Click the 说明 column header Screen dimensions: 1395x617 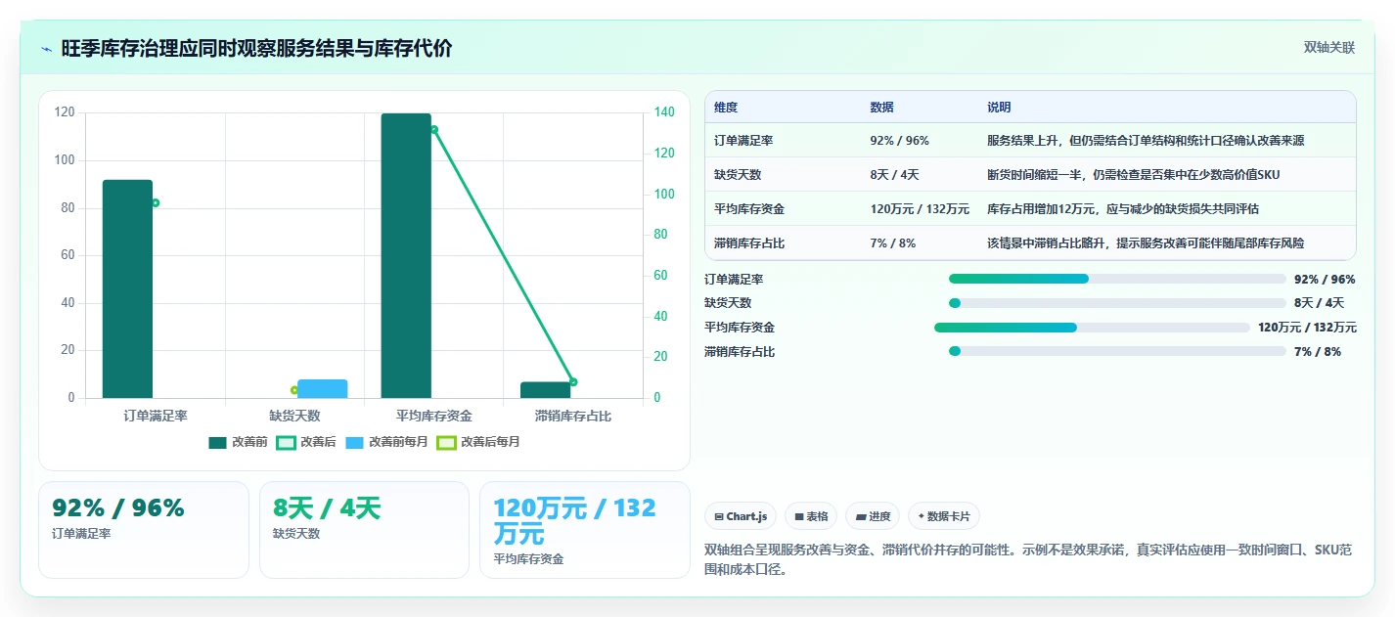coord(999,108)
